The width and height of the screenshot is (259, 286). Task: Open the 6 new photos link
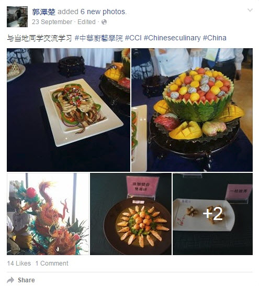point(103,12)
